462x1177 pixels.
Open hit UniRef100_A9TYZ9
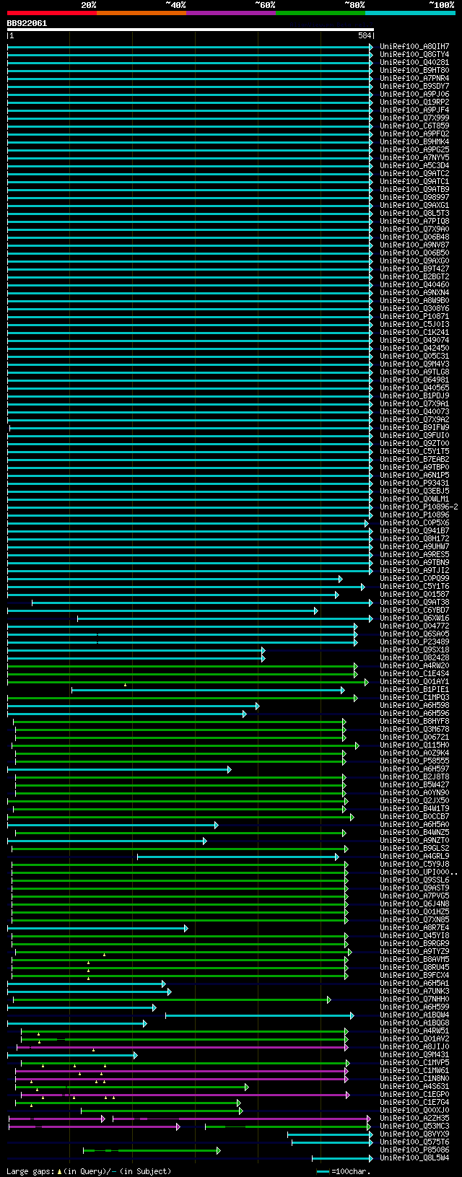pyautogui.click(x=414, y=951)
